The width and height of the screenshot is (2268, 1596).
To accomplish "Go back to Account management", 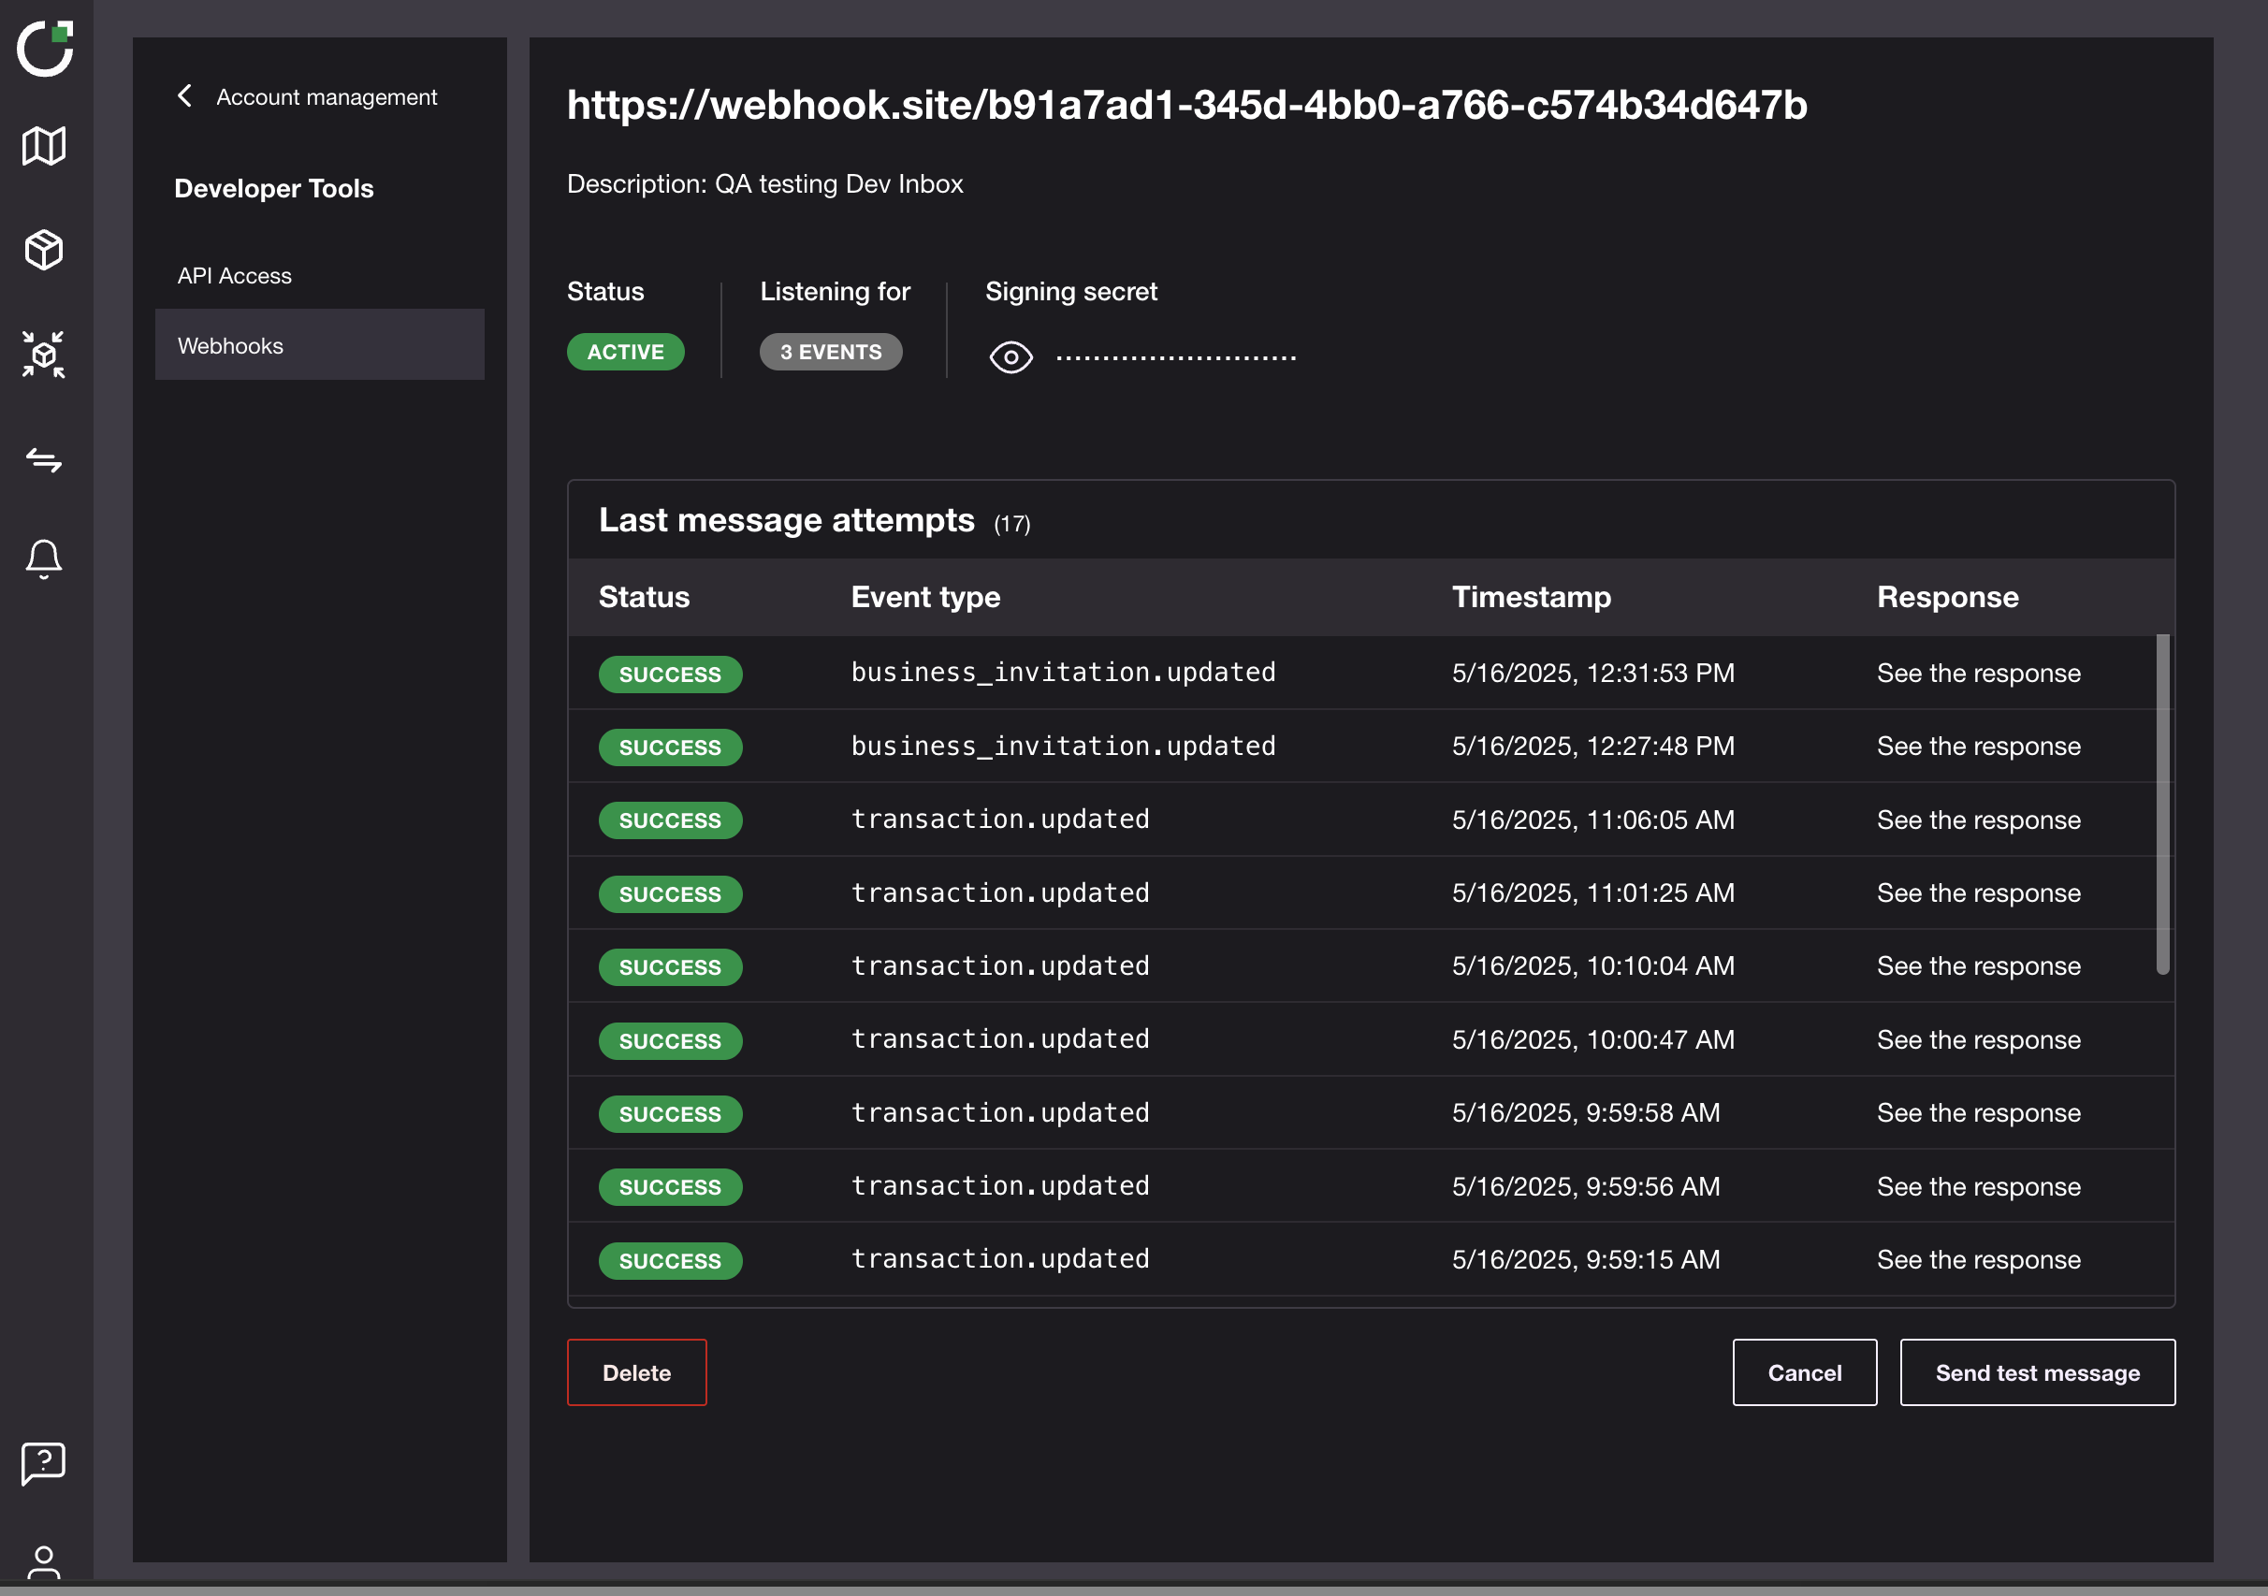I will [307, 96].
